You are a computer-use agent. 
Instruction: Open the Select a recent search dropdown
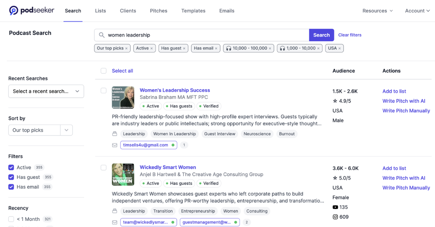[x=46, y=91]
